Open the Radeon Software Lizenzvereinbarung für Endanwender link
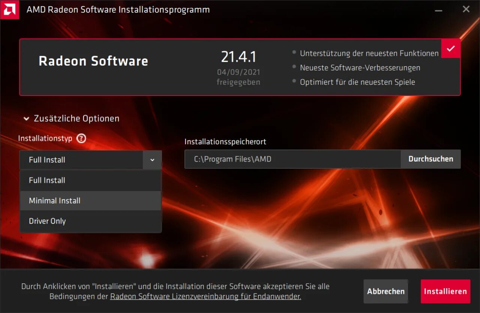This screenshot has width=480, height=313. (205, 297)
